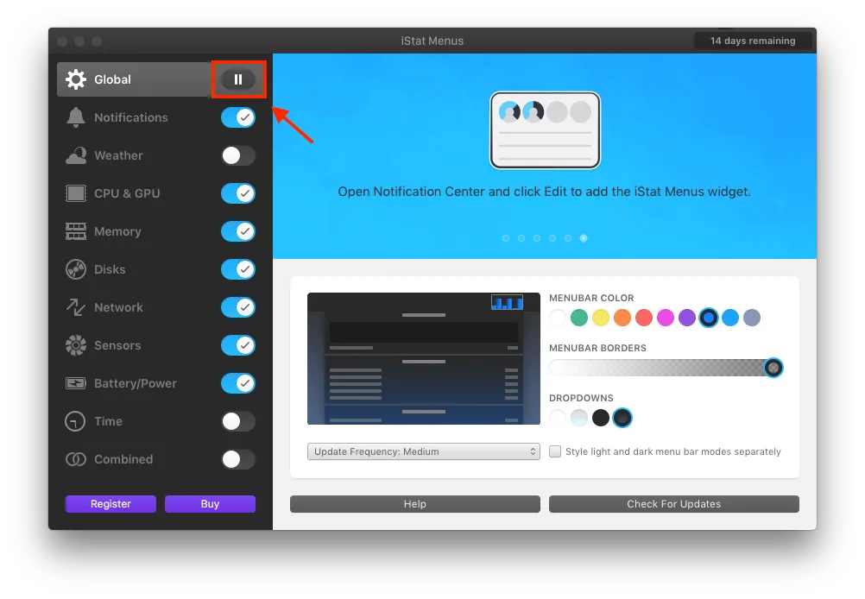Choose the green menubar color swatch

[579, 318]
